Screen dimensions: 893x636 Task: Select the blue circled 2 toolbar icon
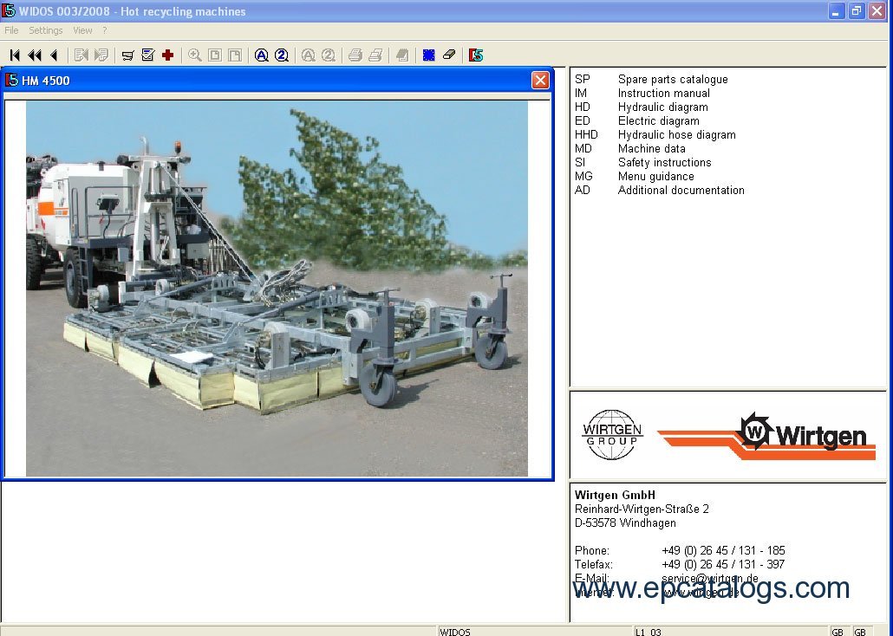tap(282, 55)
